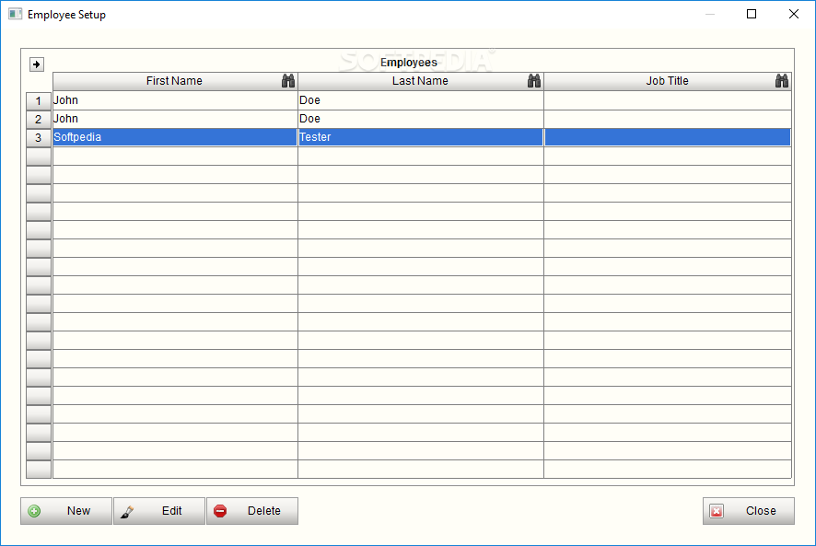Click the binoculars search icon in Last Name header

point(534,81)
